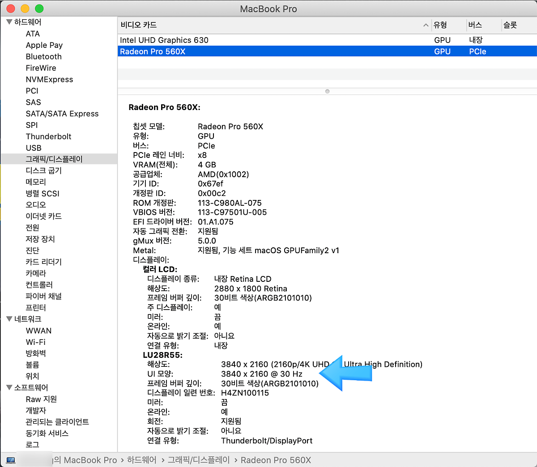537x467 pixels.
Task: Open 오디오 hardware info
Action: (36, 204)
